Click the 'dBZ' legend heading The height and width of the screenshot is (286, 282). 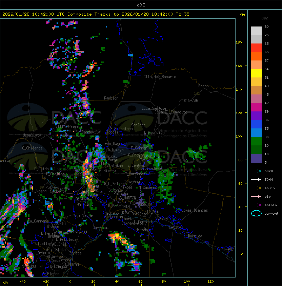tap(264, 18)
